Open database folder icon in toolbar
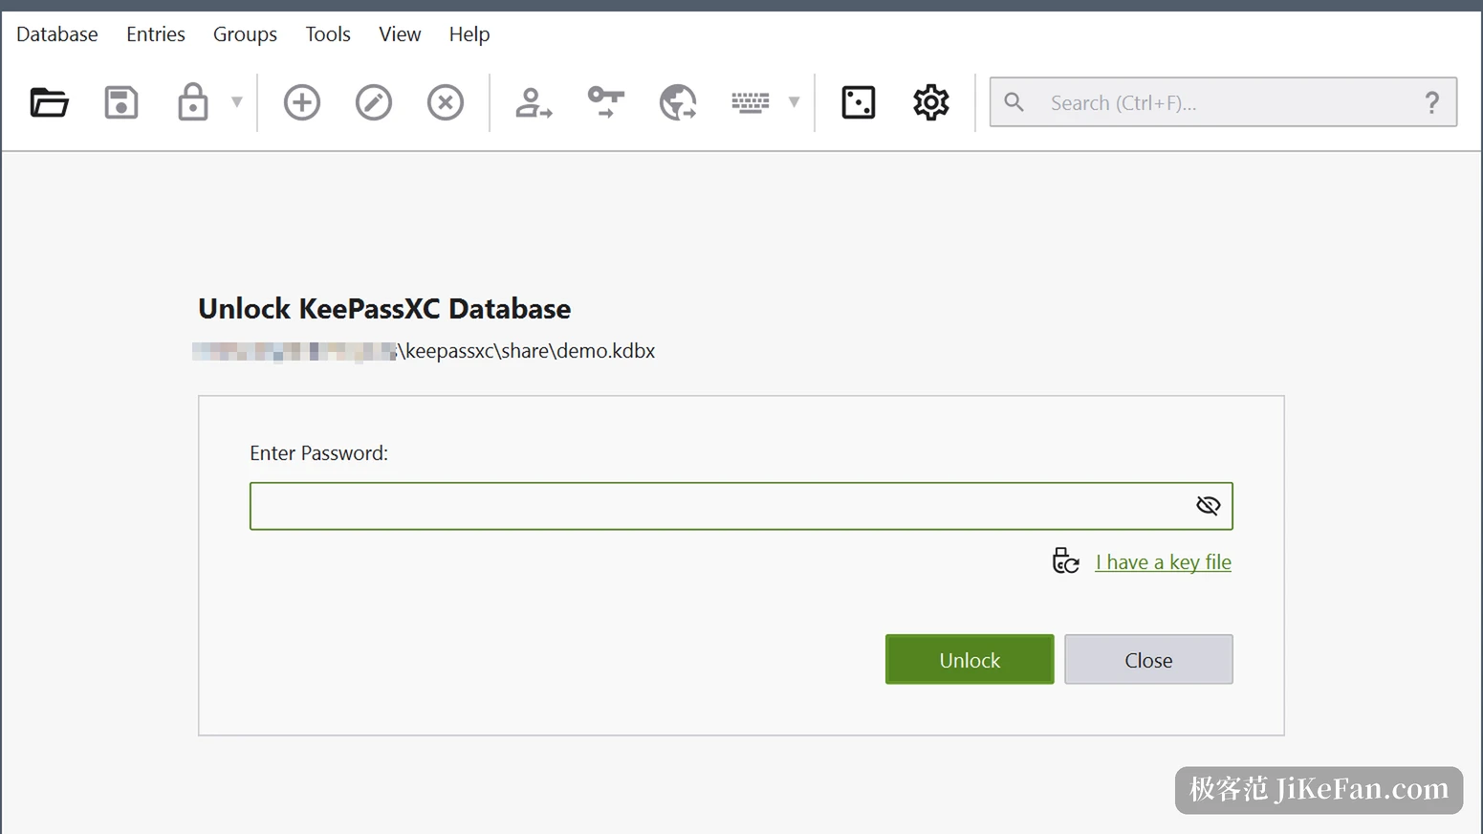This screenshot has height=834, width=1483. point(49,102)
